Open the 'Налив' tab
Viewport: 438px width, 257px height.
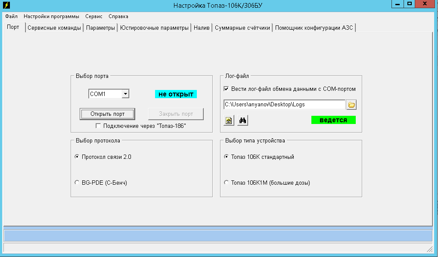pyautogui.click(x=202, y=28)
